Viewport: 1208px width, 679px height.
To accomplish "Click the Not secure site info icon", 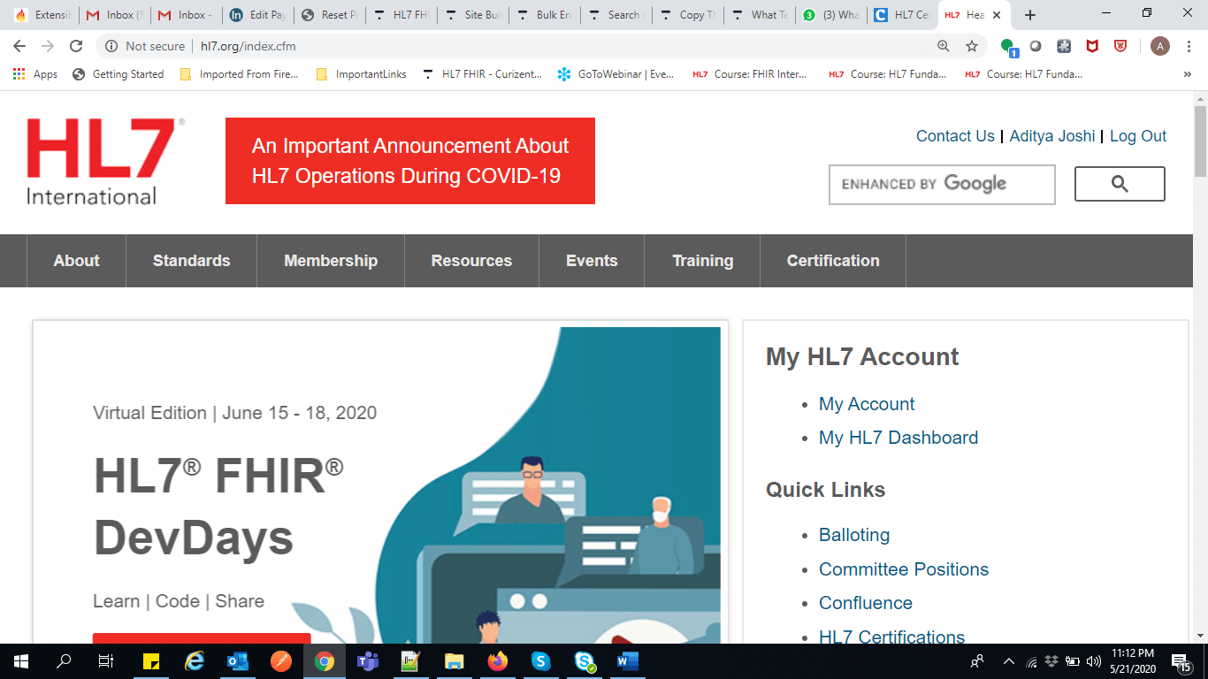I will point(111,46).
